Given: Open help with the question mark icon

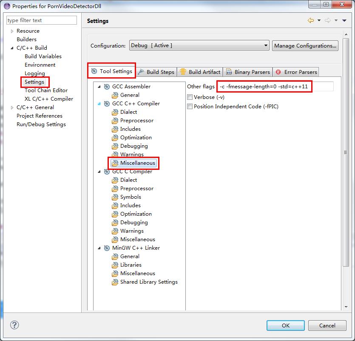Looking at the screenshot, I should click(x=14, y=325).
